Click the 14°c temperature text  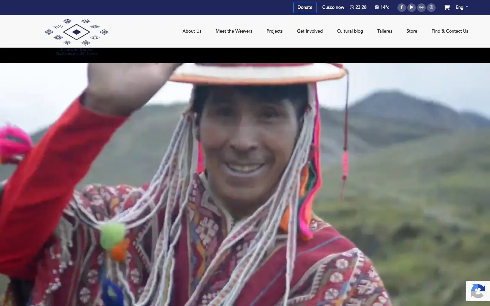[x=385, y=7]
